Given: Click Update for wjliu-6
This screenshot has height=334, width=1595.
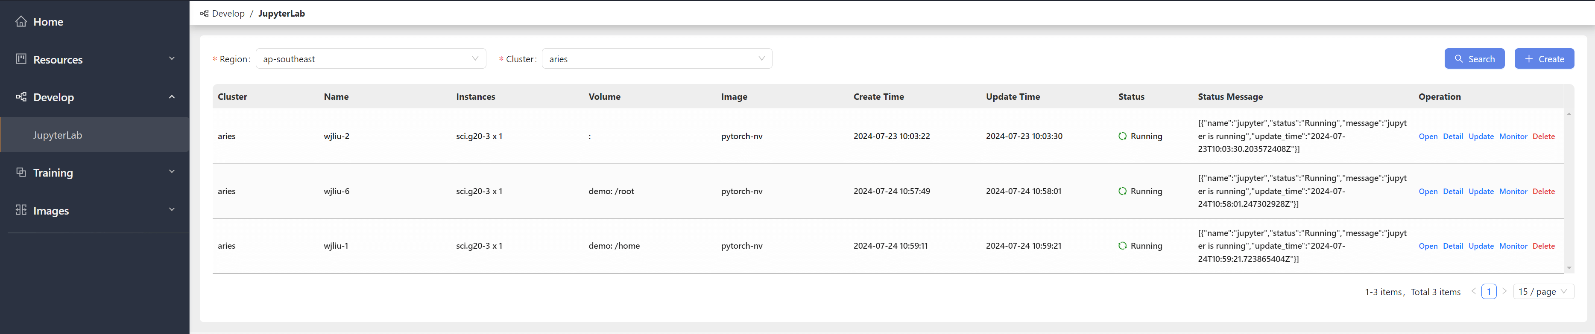Looking at the screenshot, I should point(1481,192).
